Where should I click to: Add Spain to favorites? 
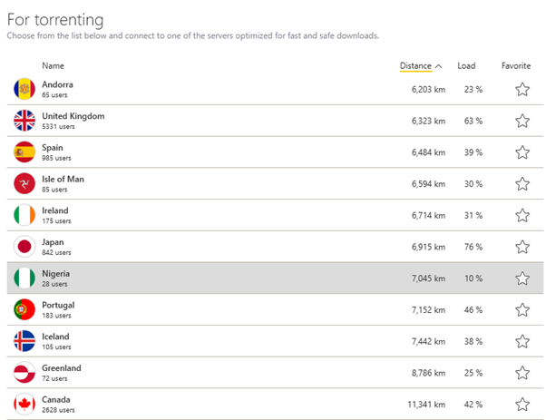pyautogui.click(x=522, y=152)
